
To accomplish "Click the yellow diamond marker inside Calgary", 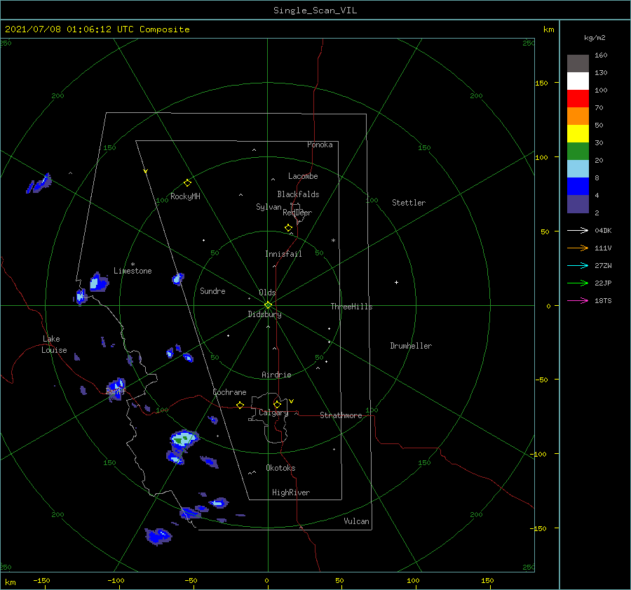I will click(277, 404).
